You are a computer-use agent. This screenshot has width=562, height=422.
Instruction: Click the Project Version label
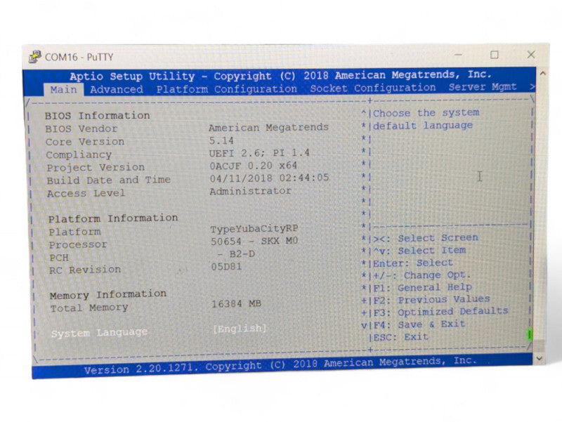(x=96, y=168)
